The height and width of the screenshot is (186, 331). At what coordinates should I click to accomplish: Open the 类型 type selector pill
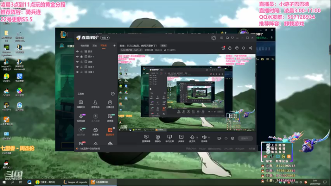[105, 38]
